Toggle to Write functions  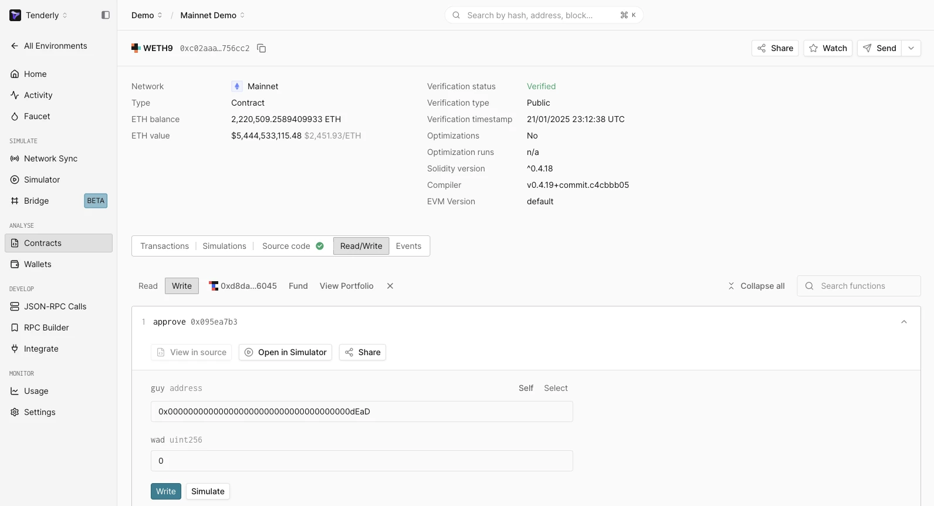point(182,286)
